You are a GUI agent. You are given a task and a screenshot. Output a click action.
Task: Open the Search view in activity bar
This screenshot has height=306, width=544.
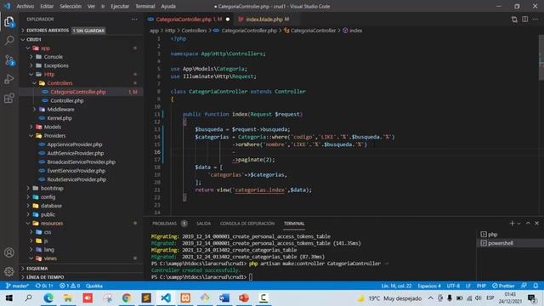9,40
